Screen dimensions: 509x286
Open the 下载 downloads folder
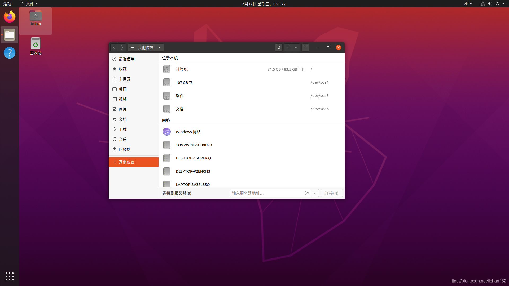click(x=122, y=129)
